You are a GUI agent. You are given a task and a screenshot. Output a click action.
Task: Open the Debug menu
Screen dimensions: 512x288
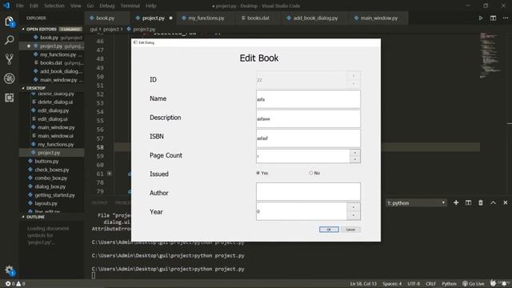106,6
